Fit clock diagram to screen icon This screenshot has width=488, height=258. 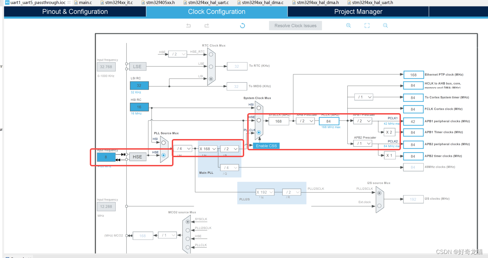(x=367, y=26)
